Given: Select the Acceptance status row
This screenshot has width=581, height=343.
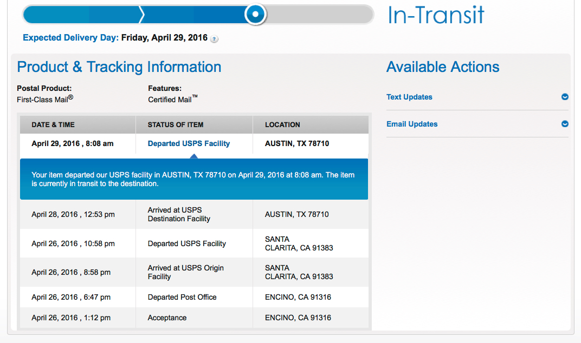Looking at the screenshot, I should pos(194,318).
